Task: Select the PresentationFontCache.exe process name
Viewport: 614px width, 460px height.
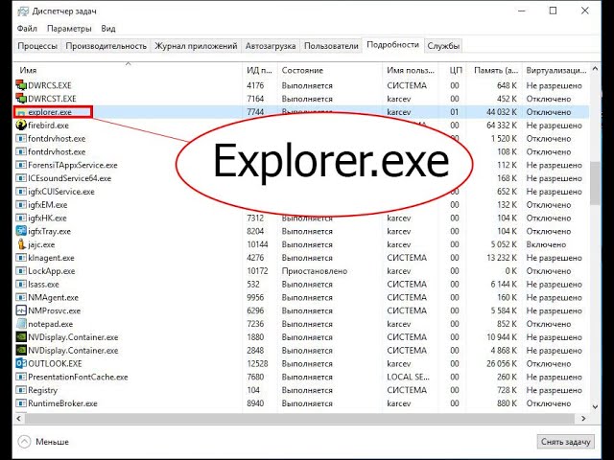Action: (78, 377)
